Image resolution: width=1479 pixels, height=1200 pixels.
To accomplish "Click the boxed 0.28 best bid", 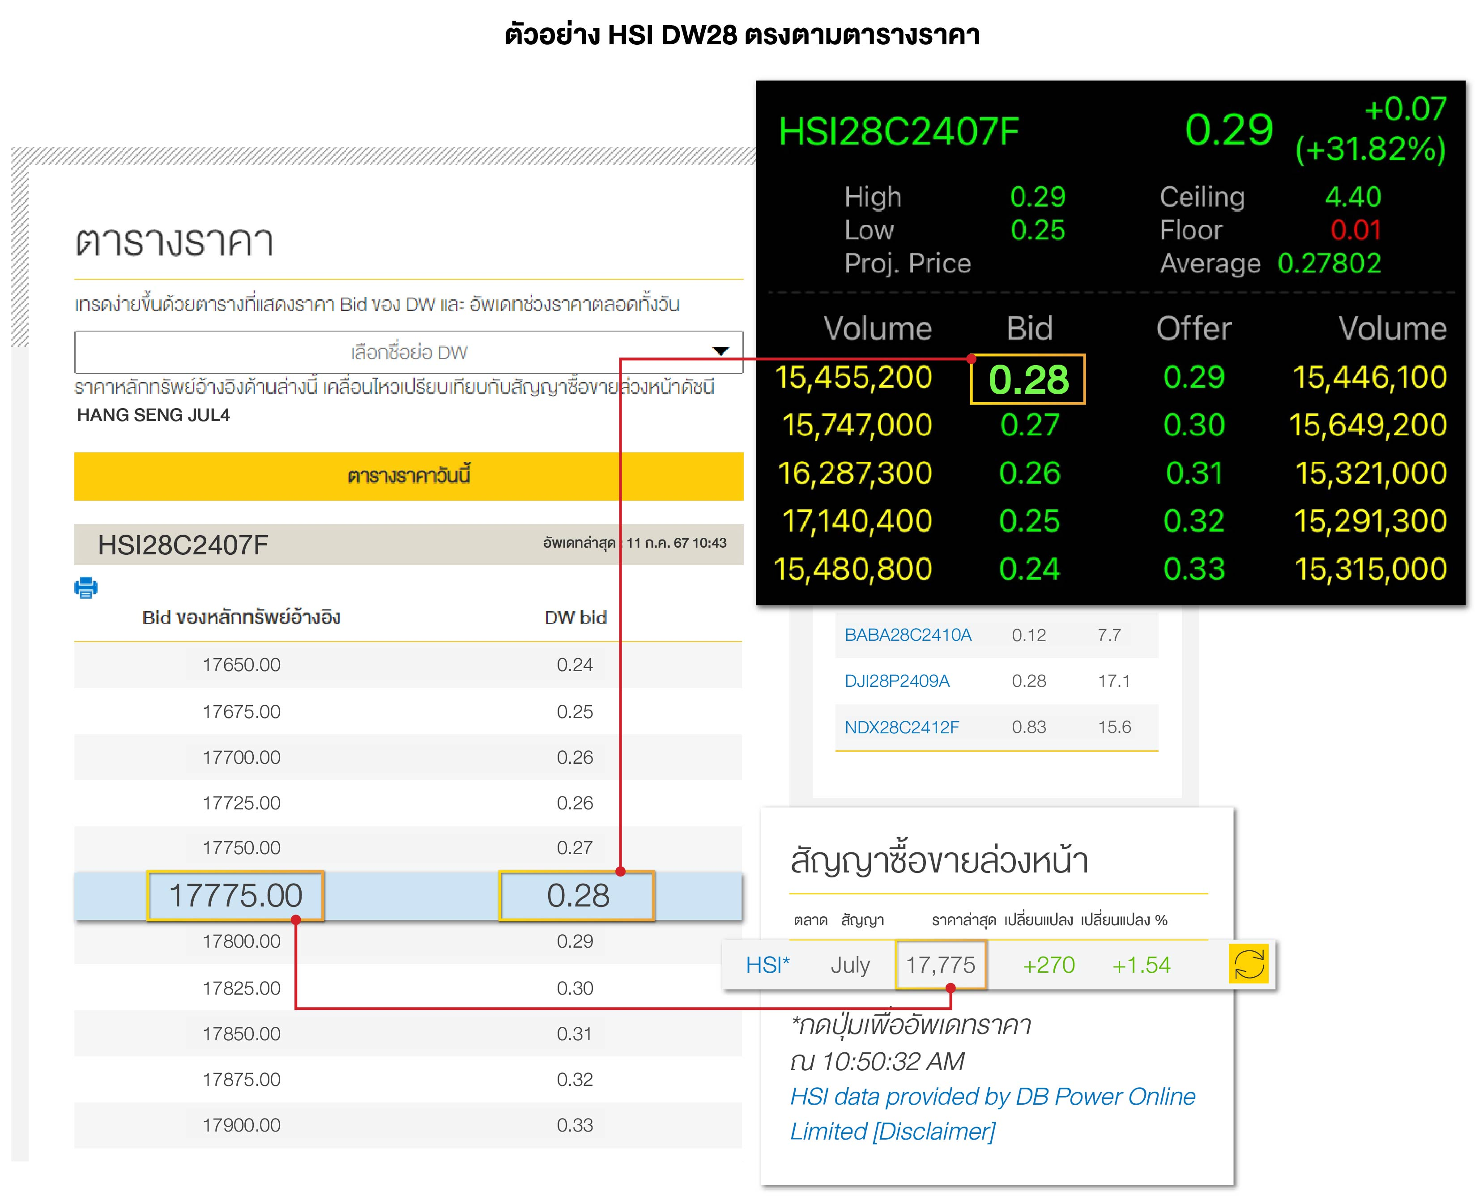I will [1028, 379].
